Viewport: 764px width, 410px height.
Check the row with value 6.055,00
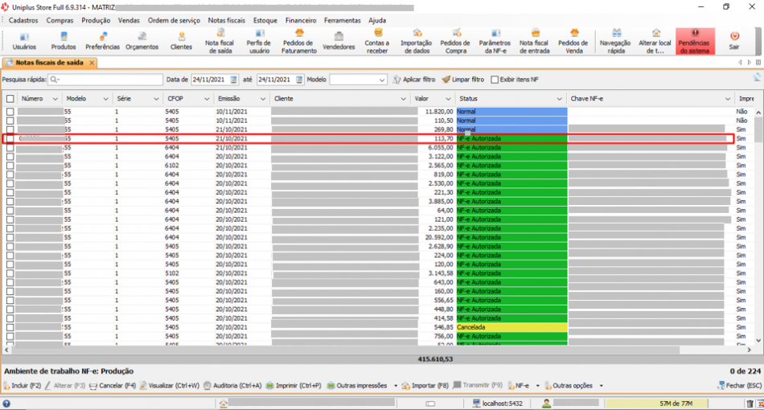click(10, 148)
